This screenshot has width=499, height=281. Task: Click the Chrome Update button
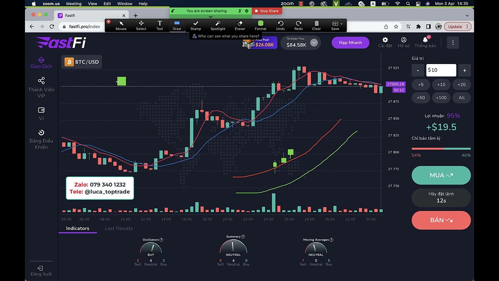[458, 27]
